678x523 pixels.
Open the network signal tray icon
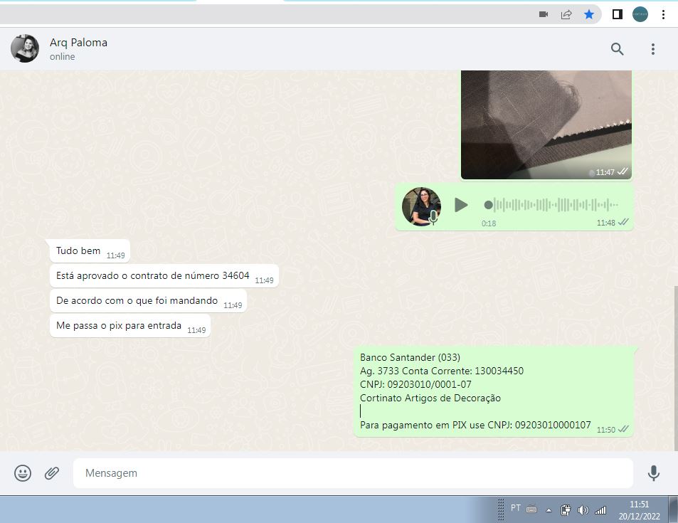pyautogui.click(x=600, y=510)
